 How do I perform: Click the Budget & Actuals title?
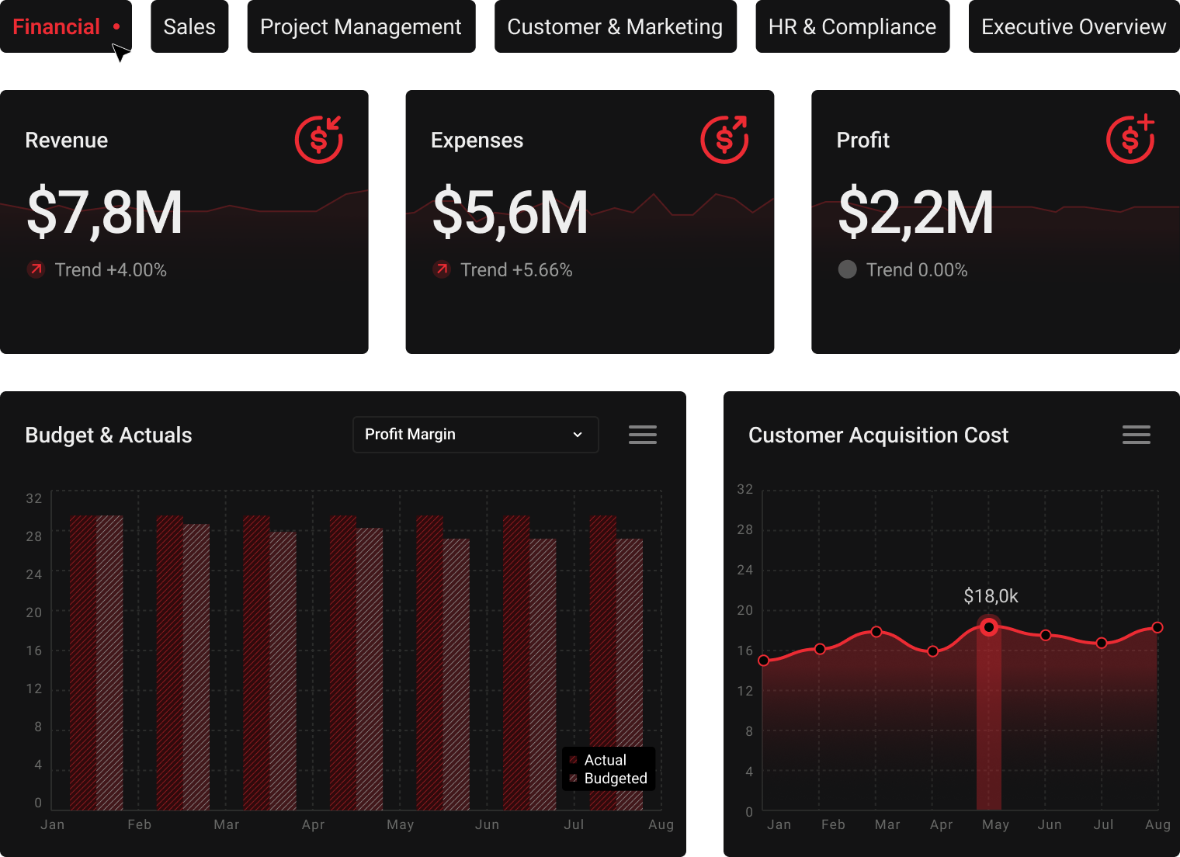(109, 435)
